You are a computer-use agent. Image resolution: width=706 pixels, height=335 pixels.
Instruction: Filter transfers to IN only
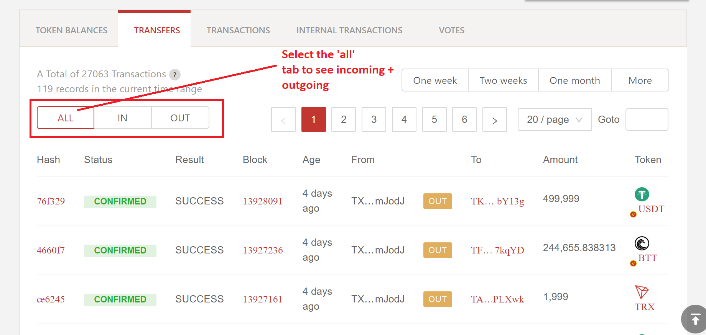click(123, 118)
